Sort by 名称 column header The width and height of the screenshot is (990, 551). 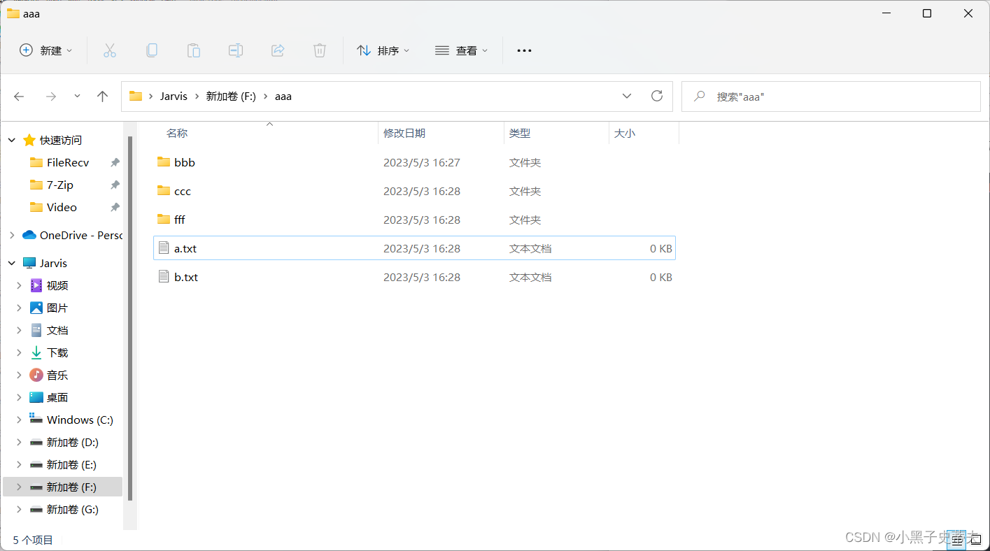(x=177, y=133)
